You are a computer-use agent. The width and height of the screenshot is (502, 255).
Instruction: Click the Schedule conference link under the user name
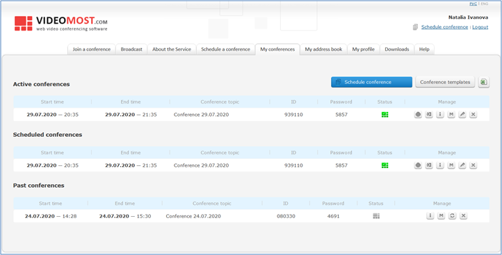click(444, 27)
